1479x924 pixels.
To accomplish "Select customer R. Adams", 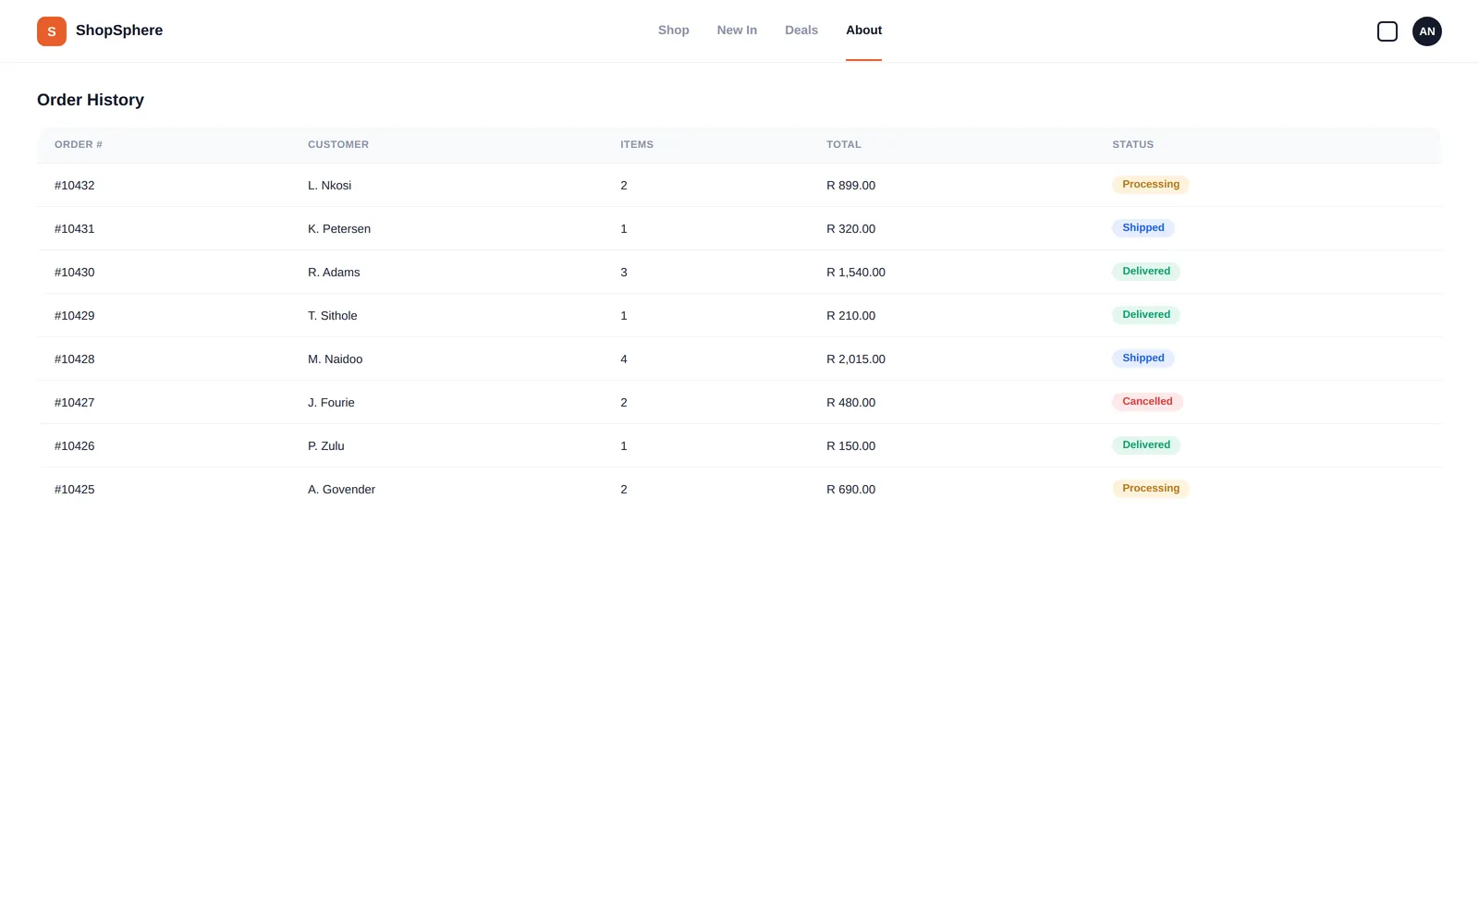I will tap(334, 273).
